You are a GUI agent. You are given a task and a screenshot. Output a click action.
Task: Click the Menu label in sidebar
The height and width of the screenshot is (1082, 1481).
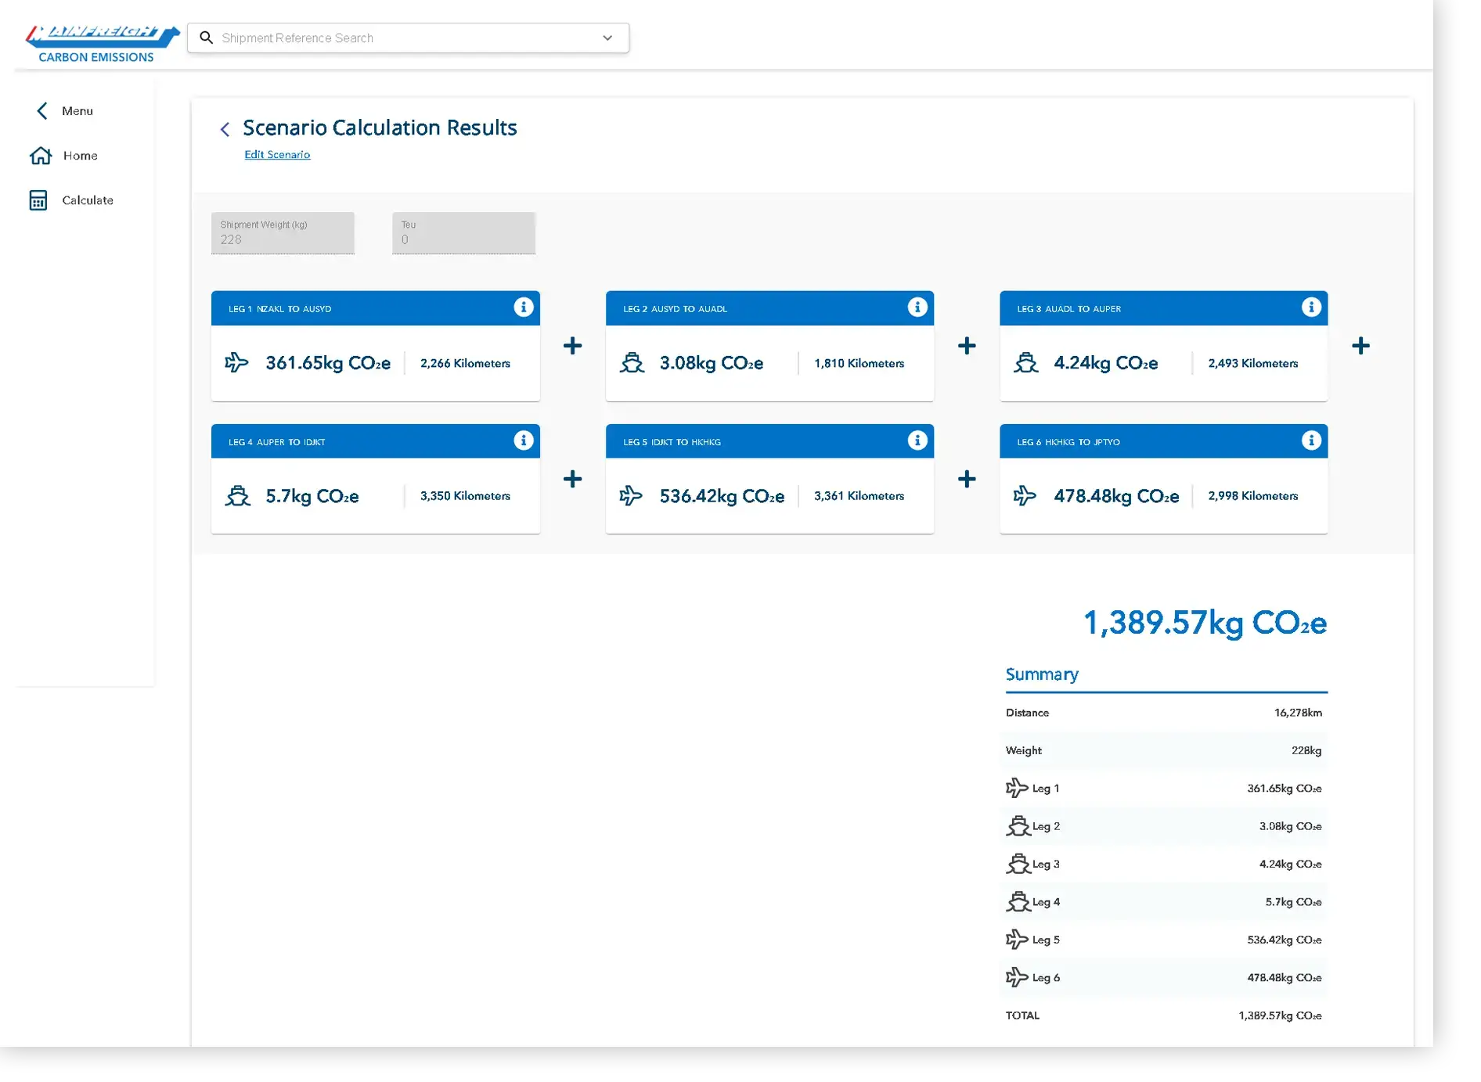[x=77, y=111]
